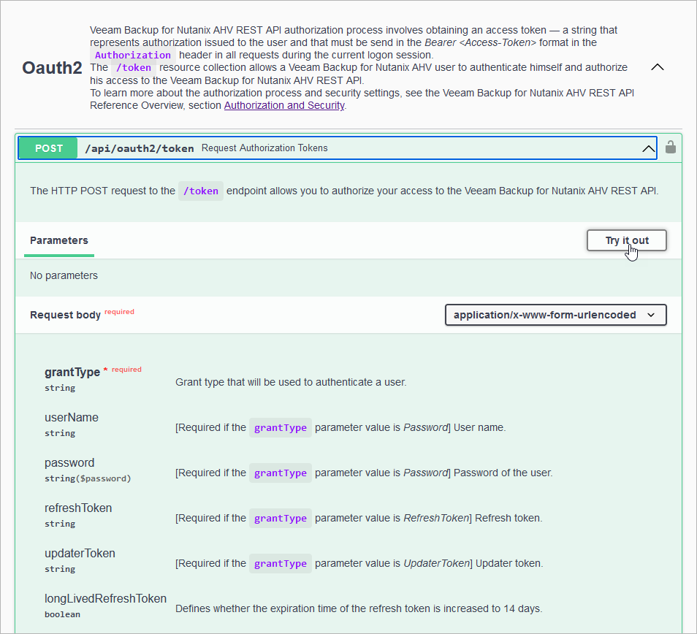Collapse the /api/oauth2/token operation panel

click(648, 148)
